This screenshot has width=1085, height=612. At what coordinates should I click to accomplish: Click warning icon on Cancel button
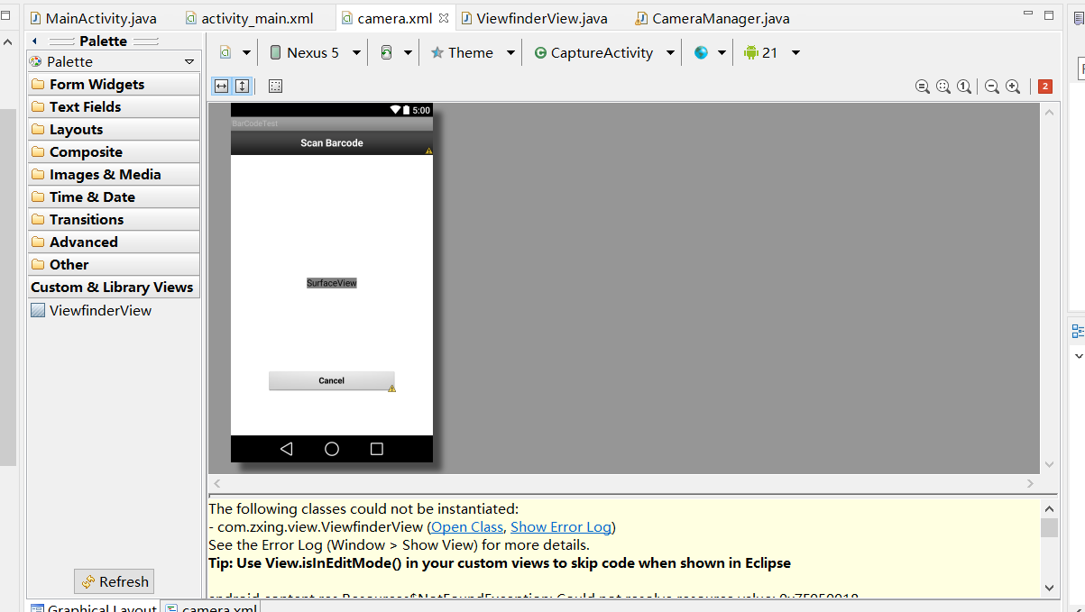(x=391, y=388)
